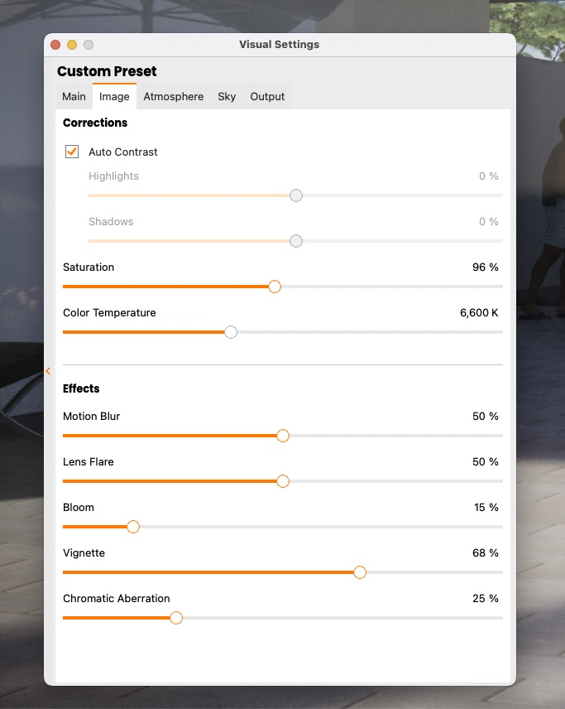Click the Color Temperature slider handle
The image size is (565, 709).
[x=231, y=332]
